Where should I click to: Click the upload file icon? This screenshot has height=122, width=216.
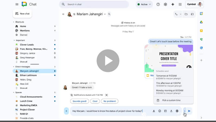(171, 111)
